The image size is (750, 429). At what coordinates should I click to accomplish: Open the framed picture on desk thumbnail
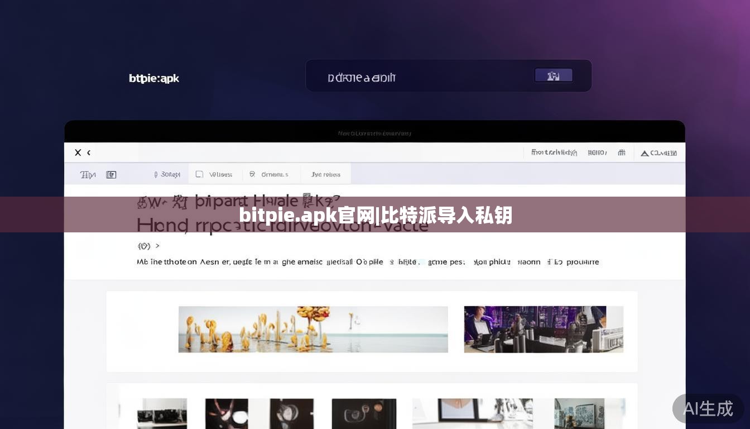click(473, 413)
